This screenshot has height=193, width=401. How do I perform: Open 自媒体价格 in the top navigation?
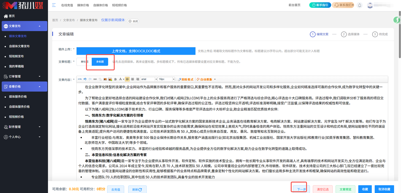pyautogui.click(x=100, y=5)
